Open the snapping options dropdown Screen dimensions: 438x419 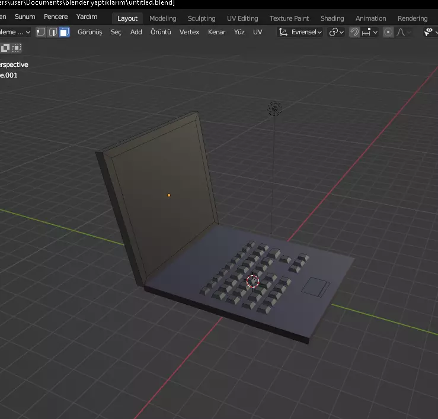pos(370,32)
